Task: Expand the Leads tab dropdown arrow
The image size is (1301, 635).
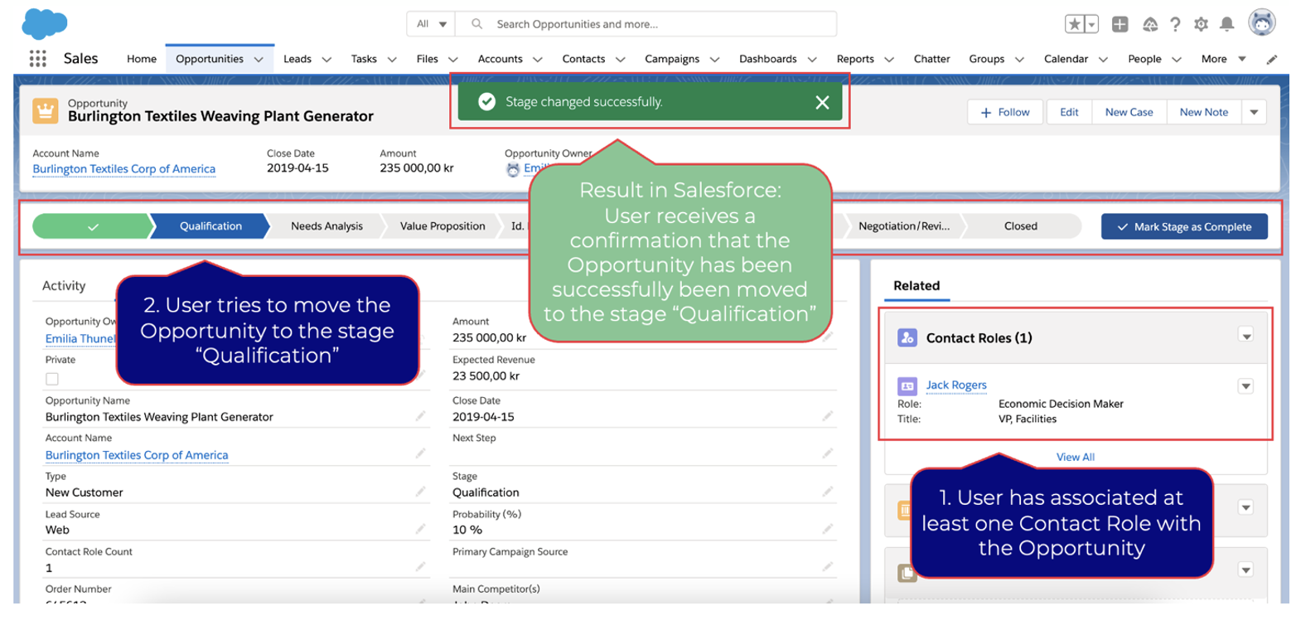Action: pos(326,59)
